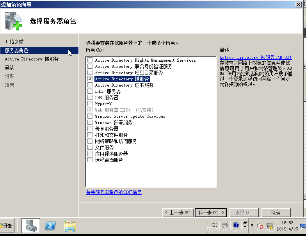
Task: Enable DNS 服务器 role checkbox
Action: pos(90,98)
